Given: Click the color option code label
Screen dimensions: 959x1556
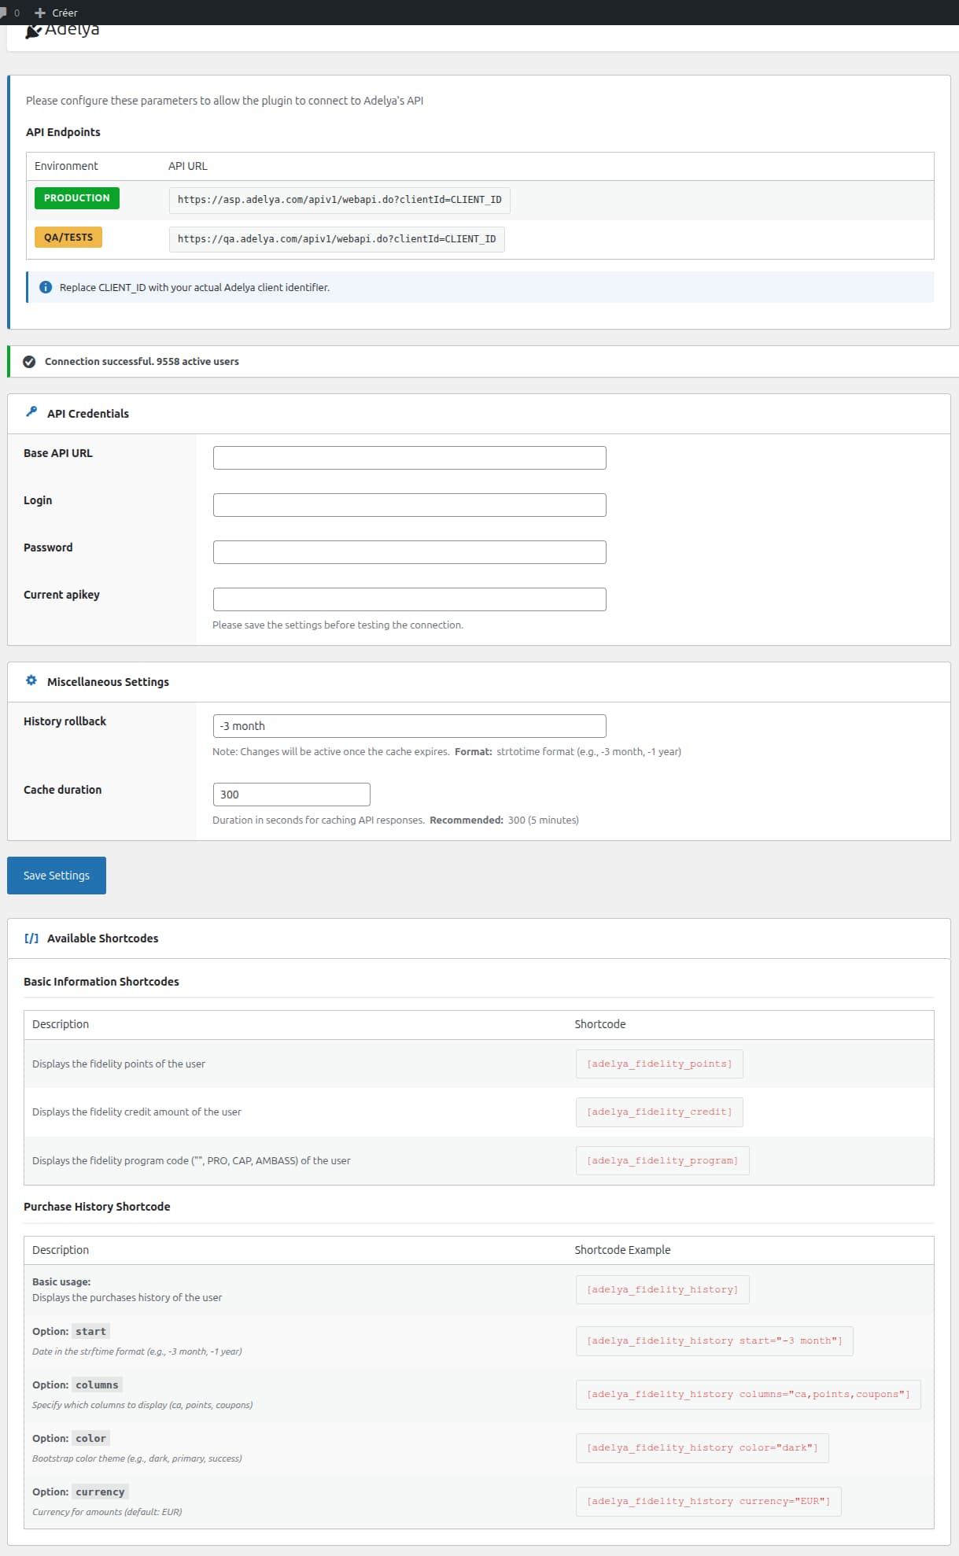Looking at the screenshot, I should pyautogui.click(x=90, y=1439).
